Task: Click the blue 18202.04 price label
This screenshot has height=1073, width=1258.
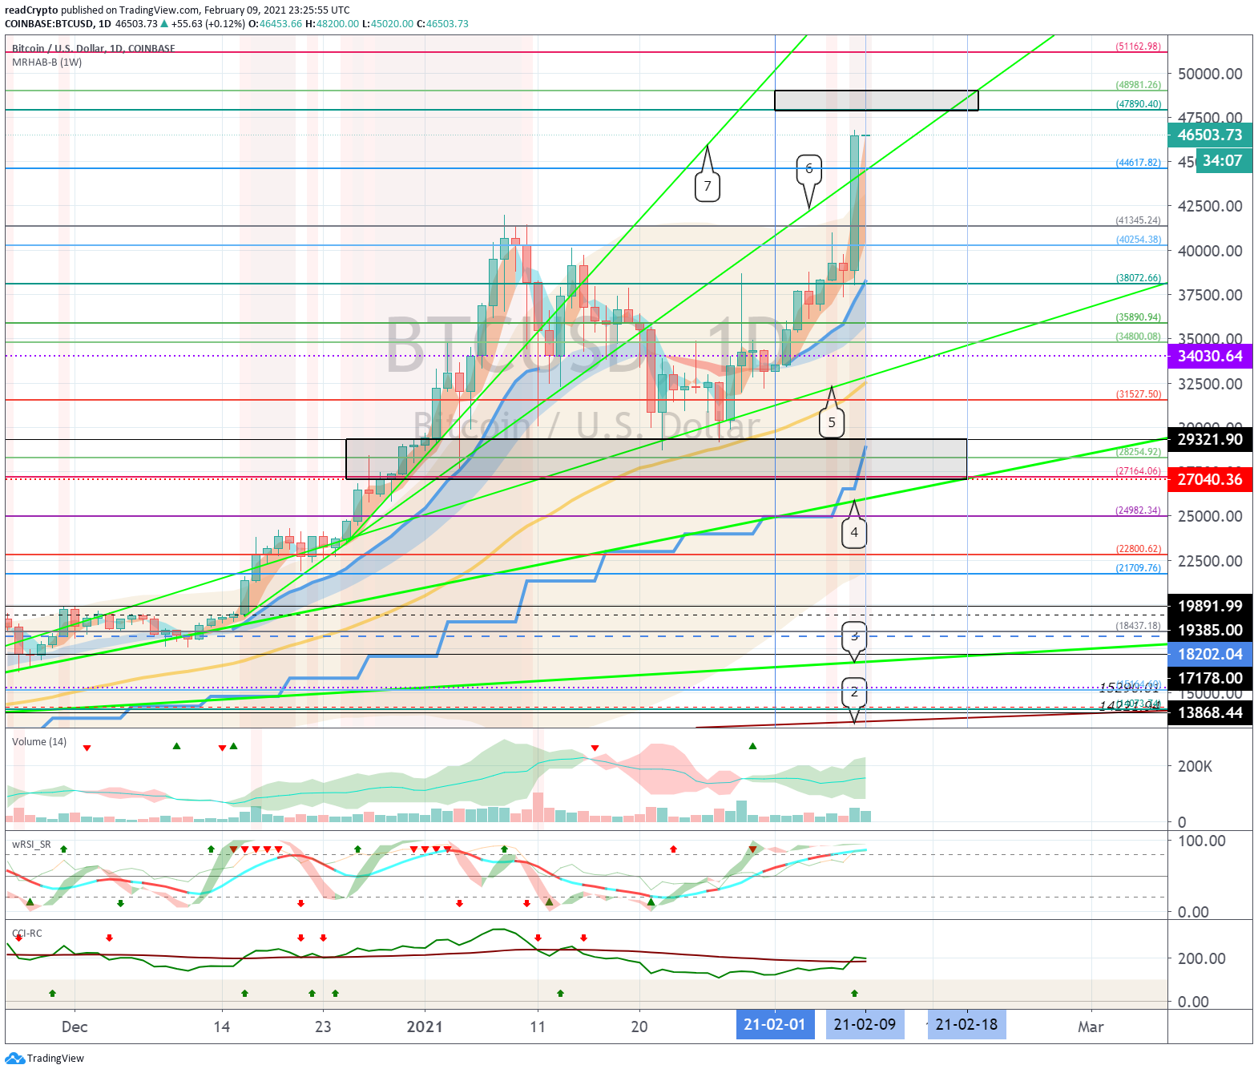Action: pyautogui.click(x=1210, y=654)
